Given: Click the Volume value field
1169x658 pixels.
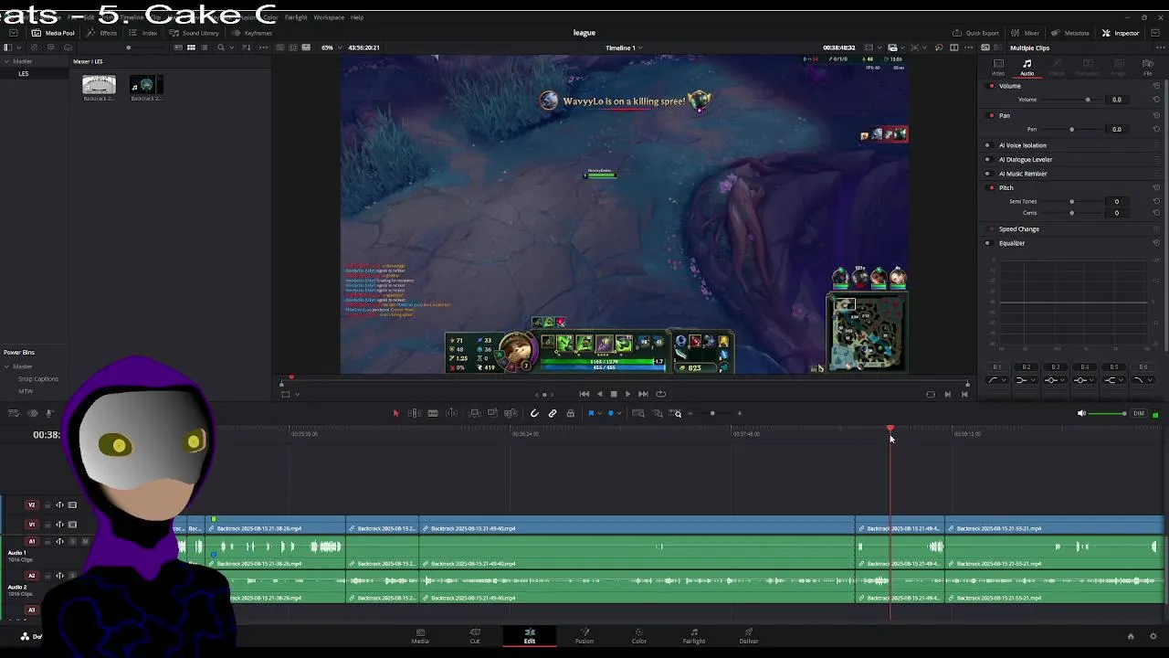Looking at the screenshot, I should click(x=1116, y=100).
